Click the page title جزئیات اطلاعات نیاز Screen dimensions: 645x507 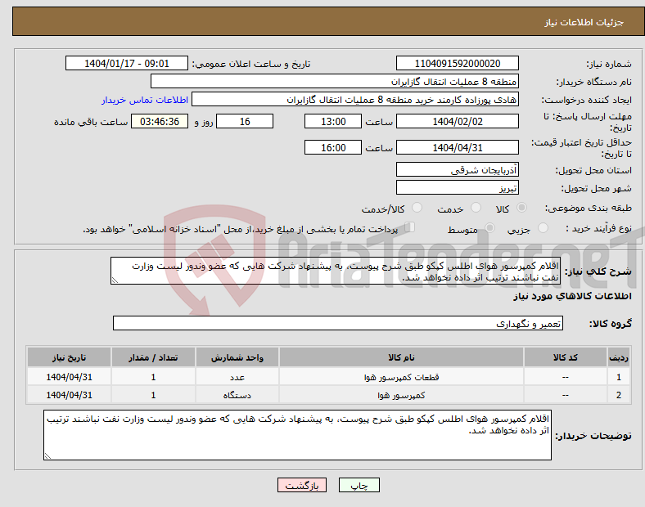pos(584,22)
